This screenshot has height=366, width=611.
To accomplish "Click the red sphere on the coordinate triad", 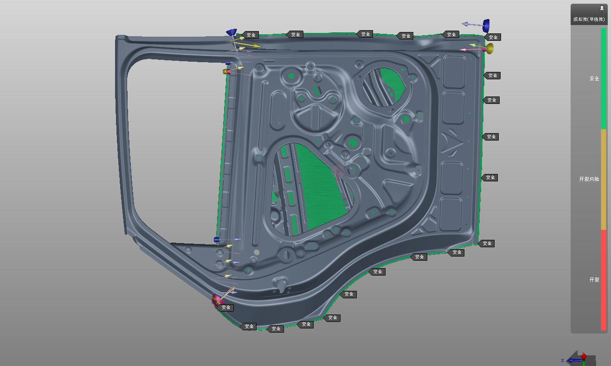I will [x=584, y=356].
